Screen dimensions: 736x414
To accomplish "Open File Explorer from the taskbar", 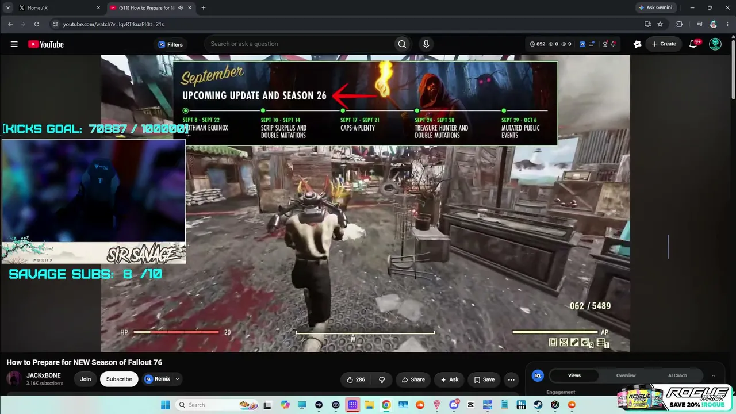I will click(x=369, y=405).
